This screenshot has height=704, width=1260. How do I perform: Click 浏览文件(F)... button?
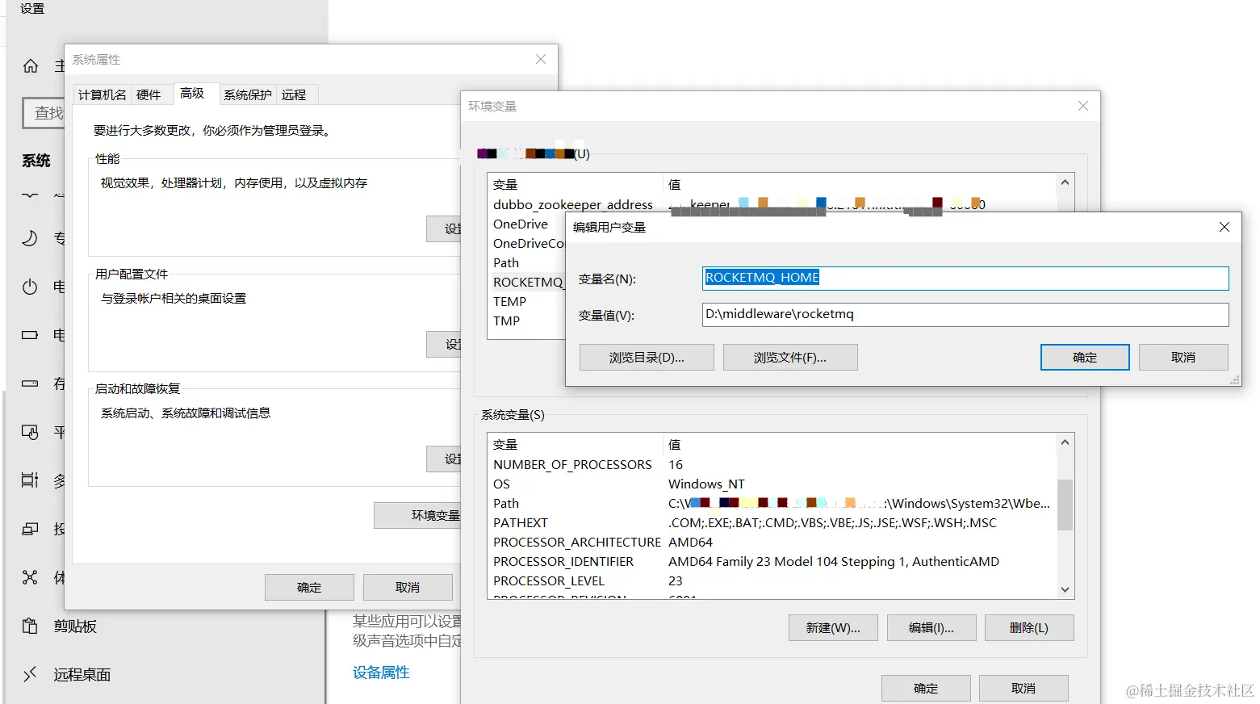[x=790, y=357]
